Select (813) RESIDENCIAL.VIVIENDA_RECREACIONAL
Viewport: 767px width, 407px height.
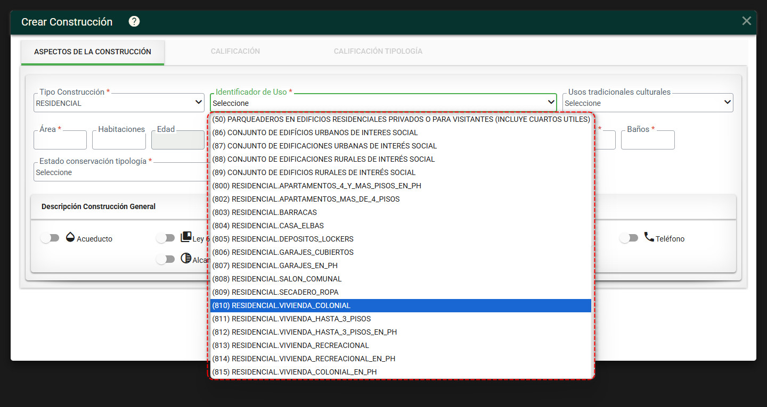[401, 345]
